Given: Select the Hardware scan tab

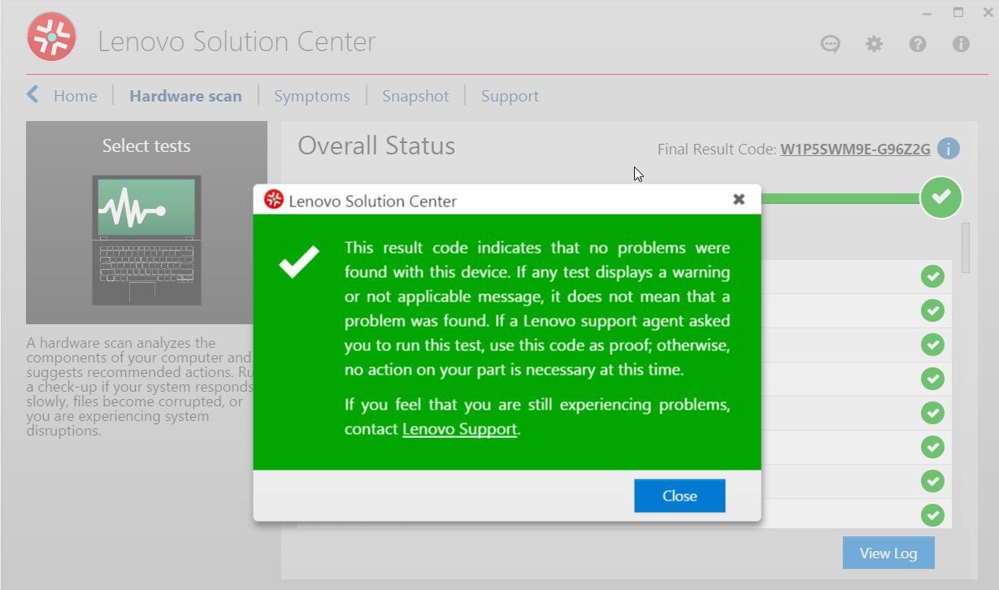Looking at the screenshot, I should (x=185, y=96).
